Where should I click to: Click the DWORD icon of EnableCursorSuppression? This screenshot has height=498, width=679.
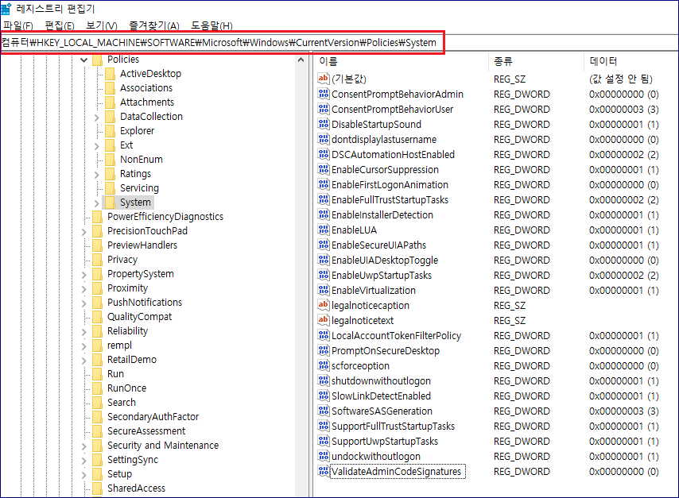point(324,170)
